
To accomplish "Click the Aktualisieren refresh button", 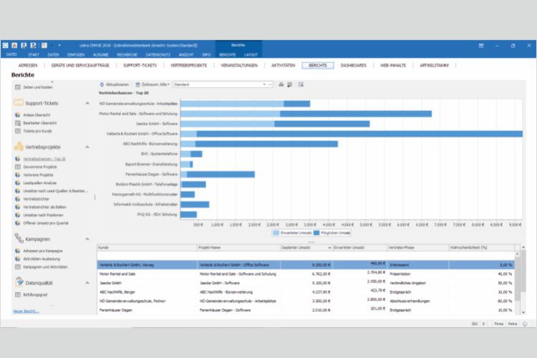I will pos(115,84).
